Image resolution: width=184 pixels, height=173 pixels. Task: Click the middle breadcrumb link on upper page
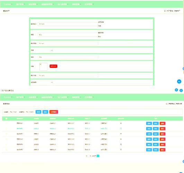click(170, 11)
